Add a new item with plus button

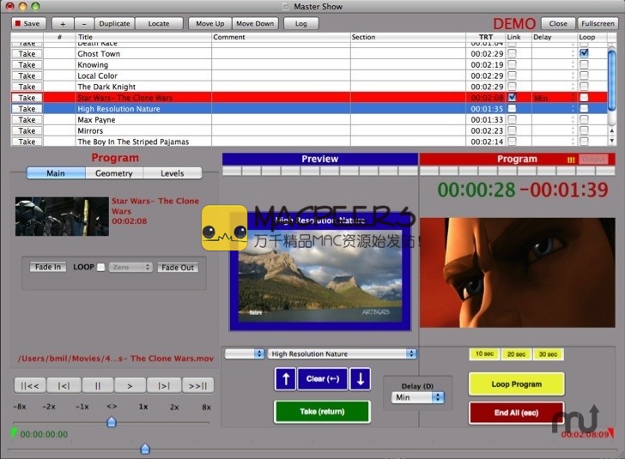point(63,23)
